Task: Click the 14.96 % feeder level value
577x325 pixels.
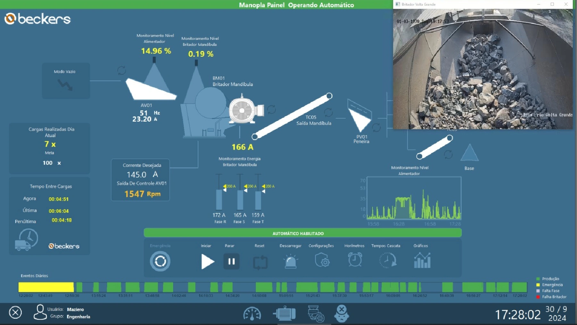Action: click(x=156, y=51)
